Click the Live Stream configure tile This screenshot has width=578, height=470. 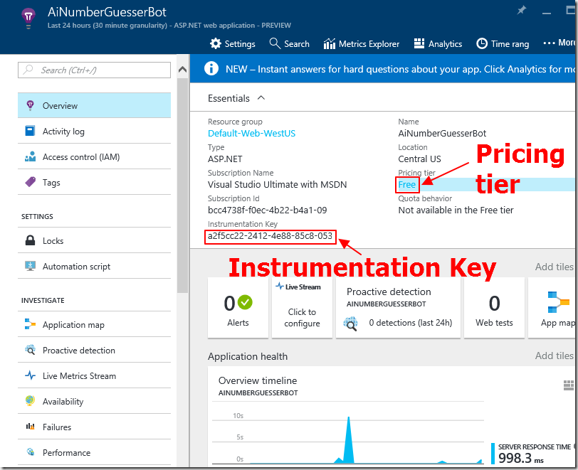click(x=302, y=308)
